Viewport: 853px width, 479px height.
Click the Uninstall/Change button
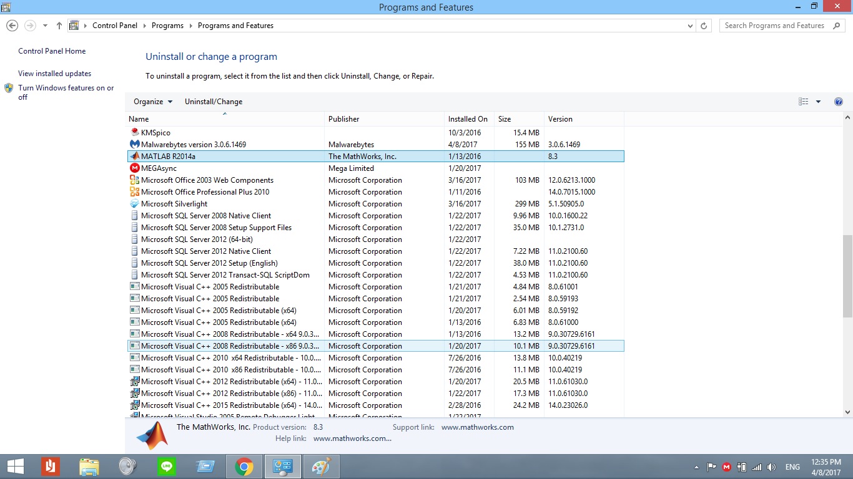(214, 102)
